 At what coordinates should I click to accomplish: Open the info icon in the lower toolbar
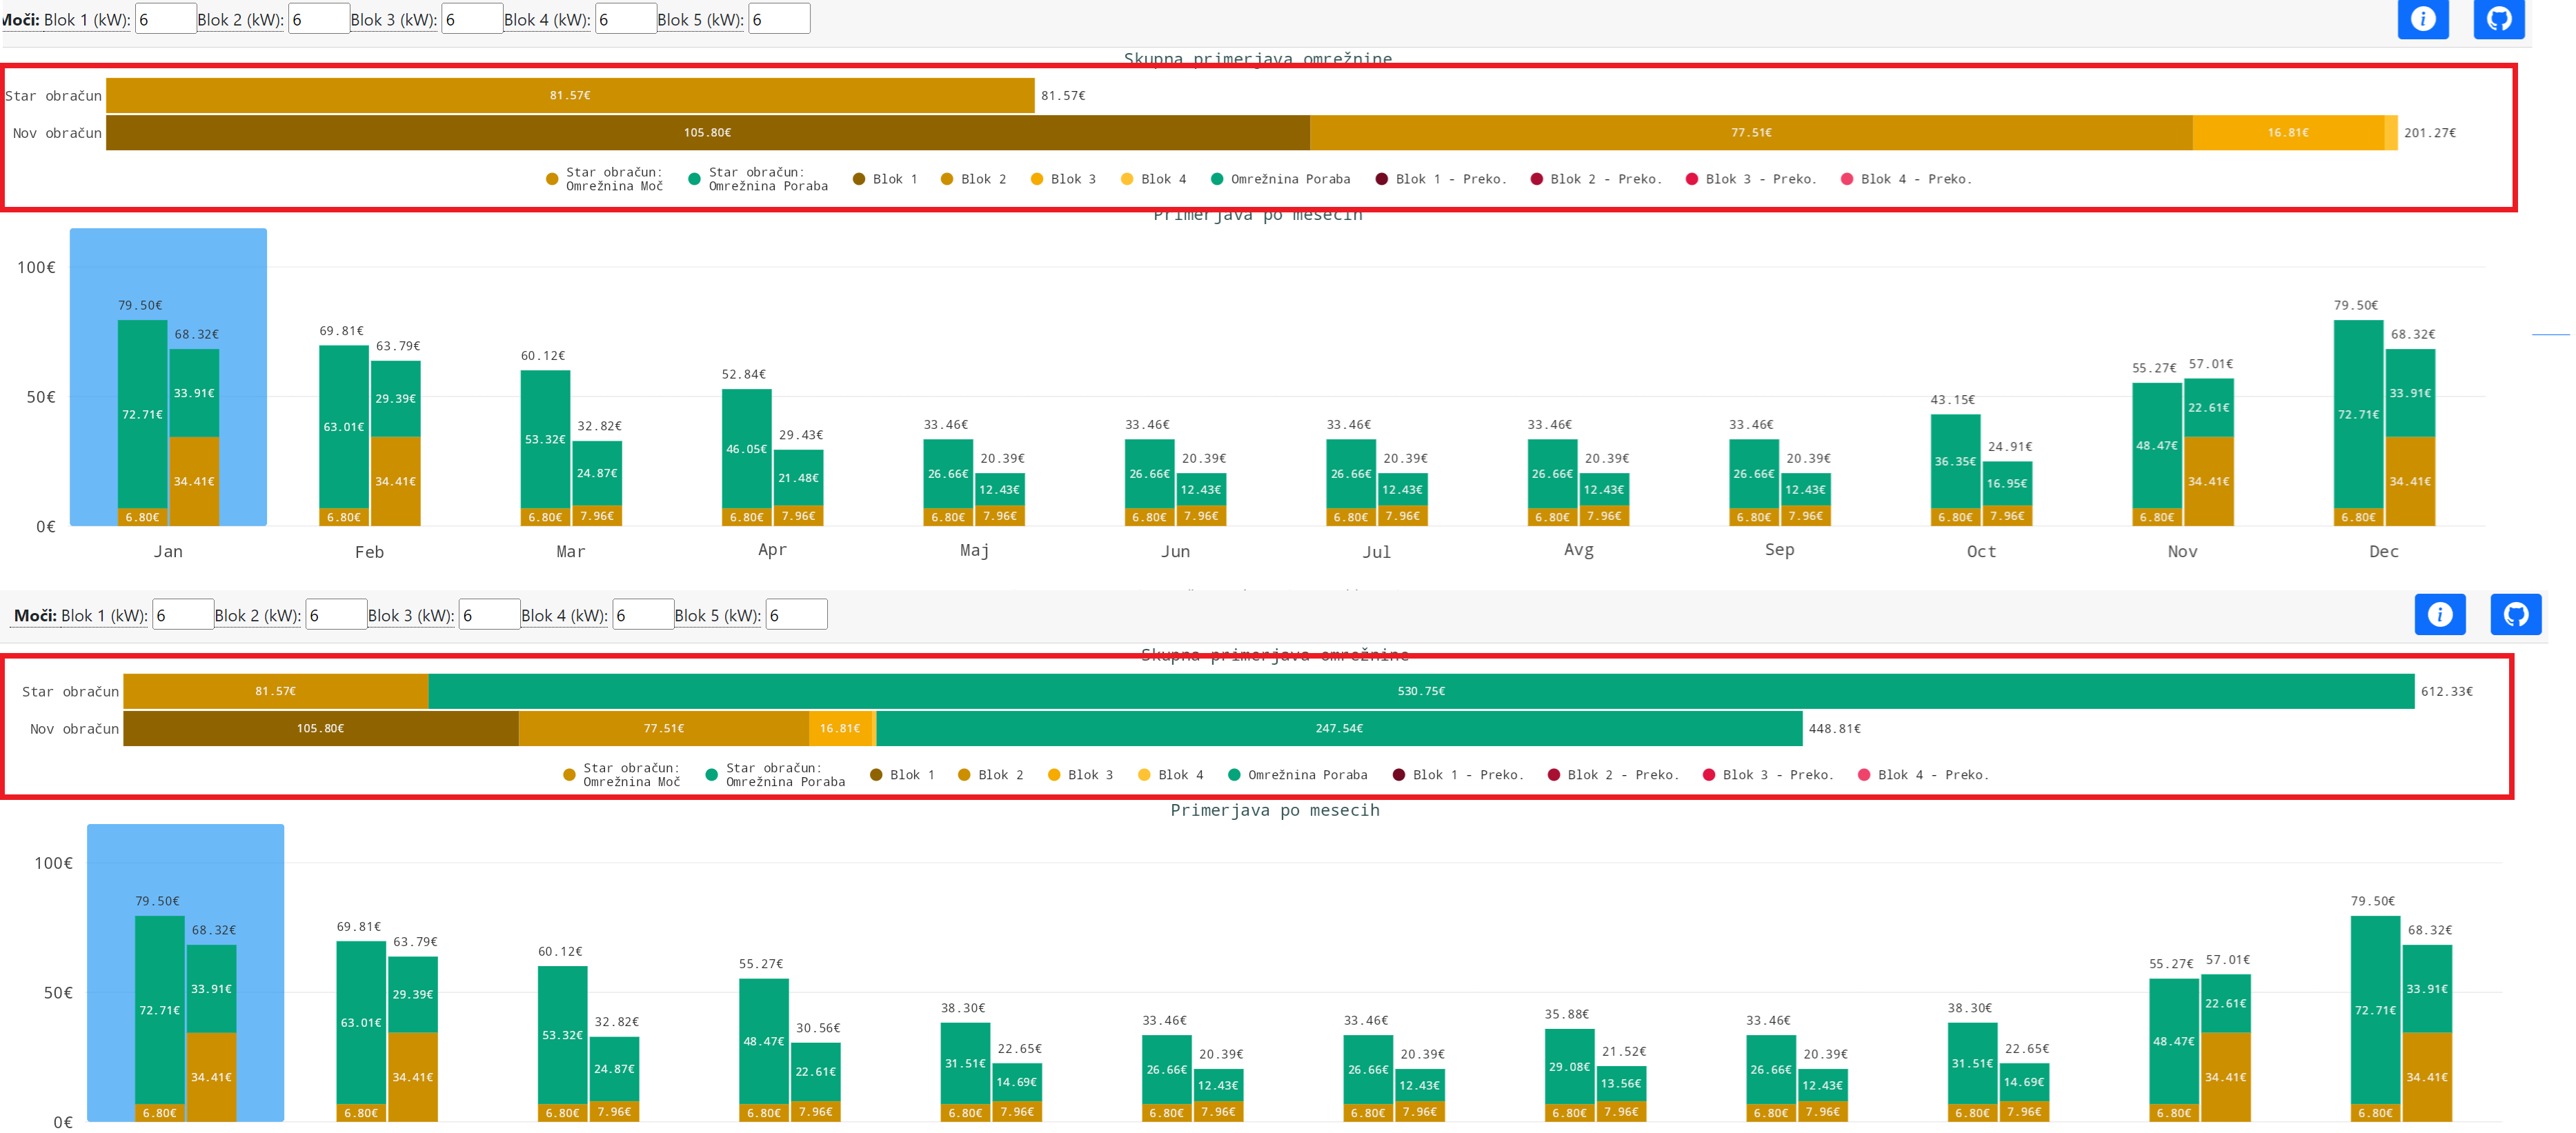pyautogui.click(x=2439, y=614)
